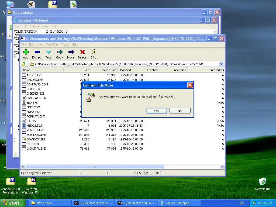The height and width of the screenshot is (207, 276).
Task: Open the Format menu in Notepad
Action: tap(34, 26)
